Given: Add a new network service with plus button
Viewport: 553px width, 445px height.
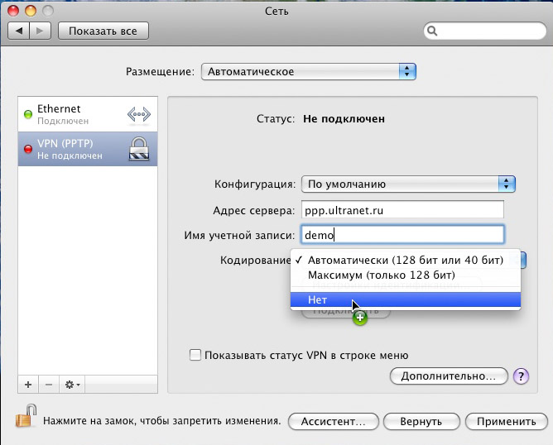Looking at the screenshot, I should (28, 385).
